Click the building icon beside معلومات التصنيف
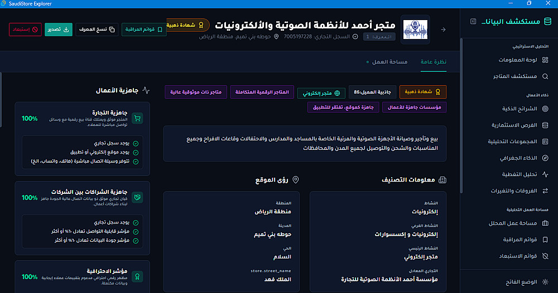Image resolution: width=558 pixels, height=293 pixels. click(442, 180)
